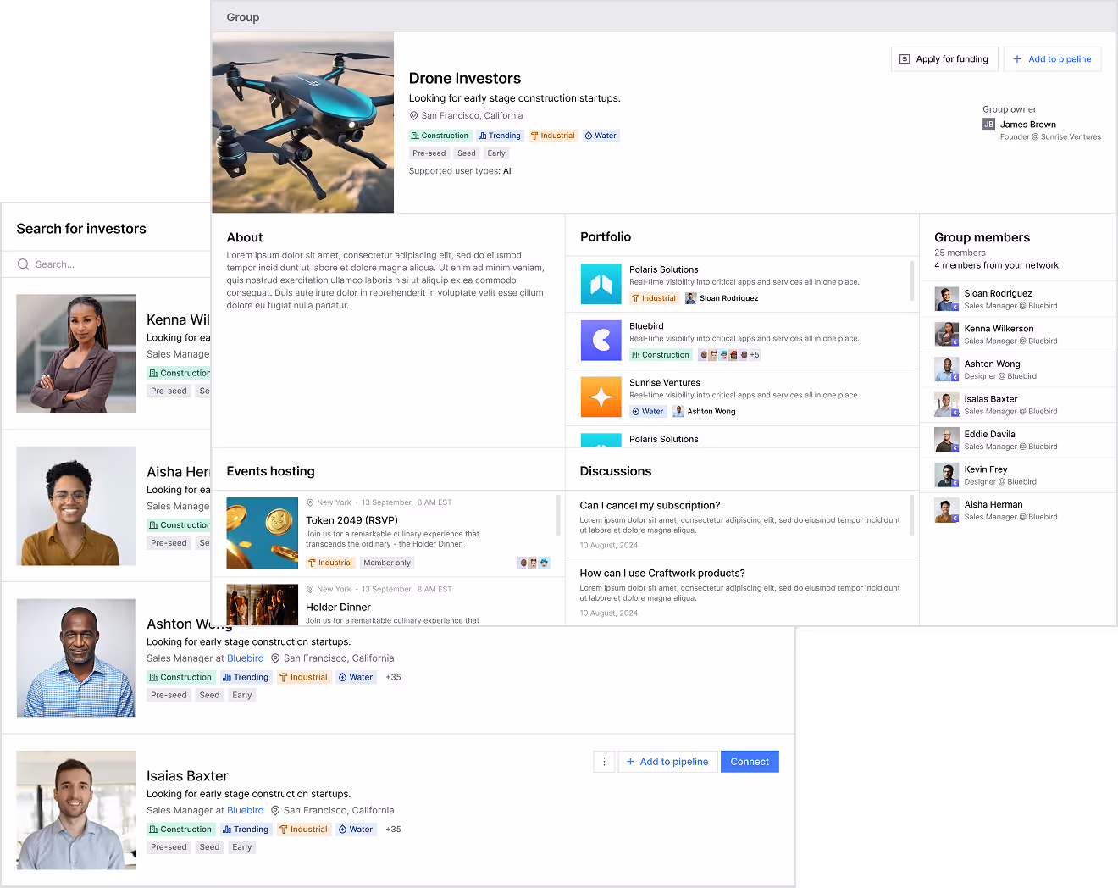Select group member Sloan Rodriguez
1118x888 pixels.
coord(1017,299)
